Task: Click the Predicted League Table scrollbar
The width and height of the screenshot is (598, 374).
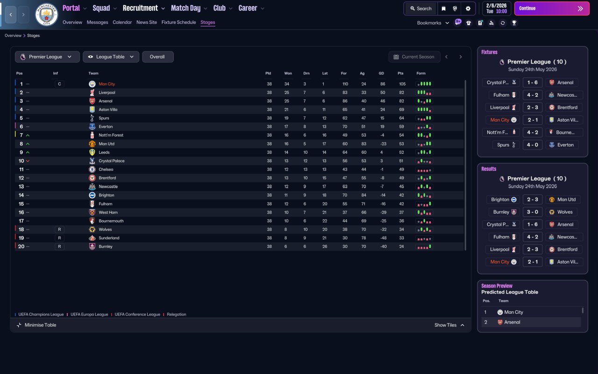Action: tap(583, 310)
